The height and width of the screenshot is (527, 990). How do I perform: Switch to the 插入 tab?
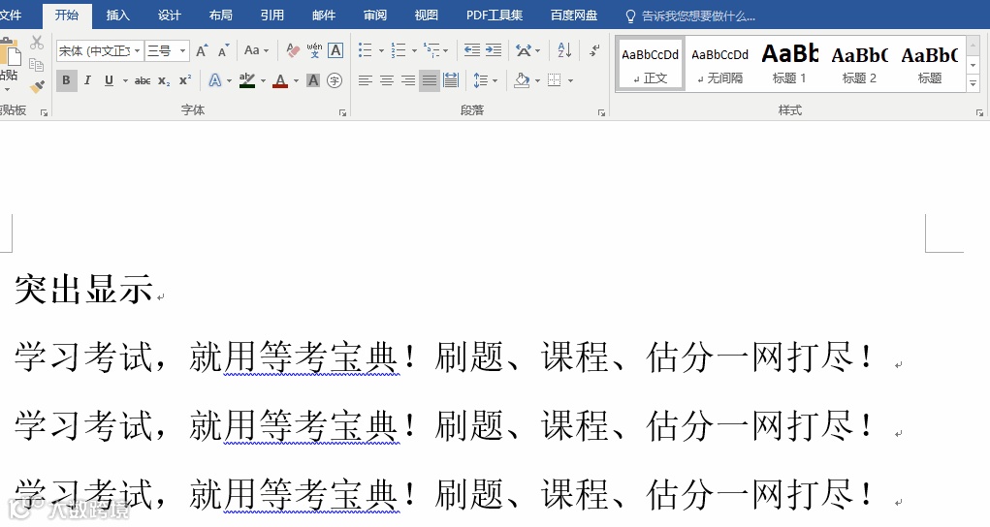pyautogui.click(x=118, y=15)
